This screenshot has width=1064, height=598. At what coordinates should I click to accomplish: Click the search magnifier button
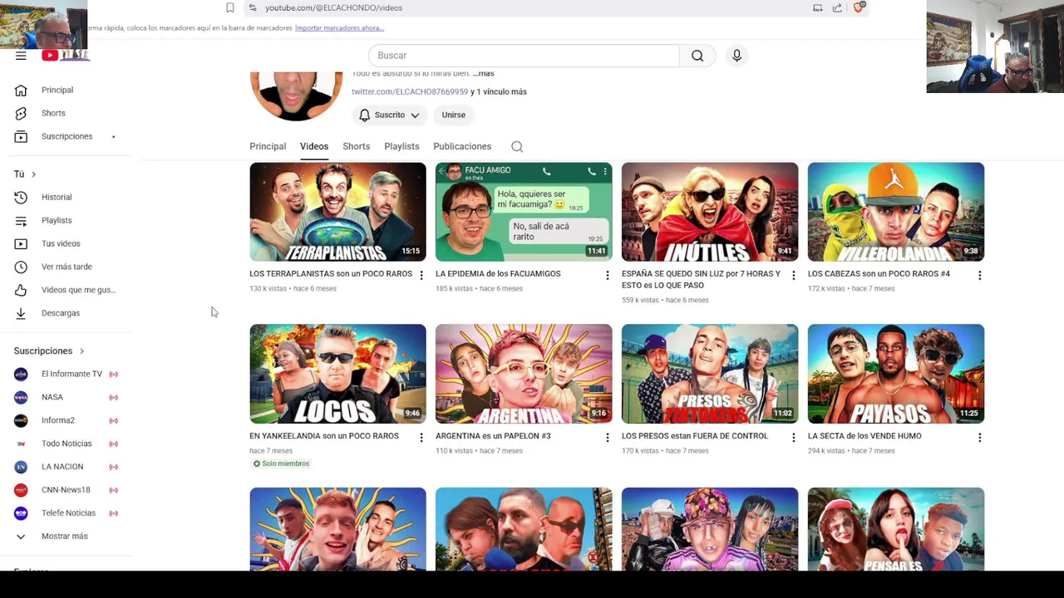[697, 56]
